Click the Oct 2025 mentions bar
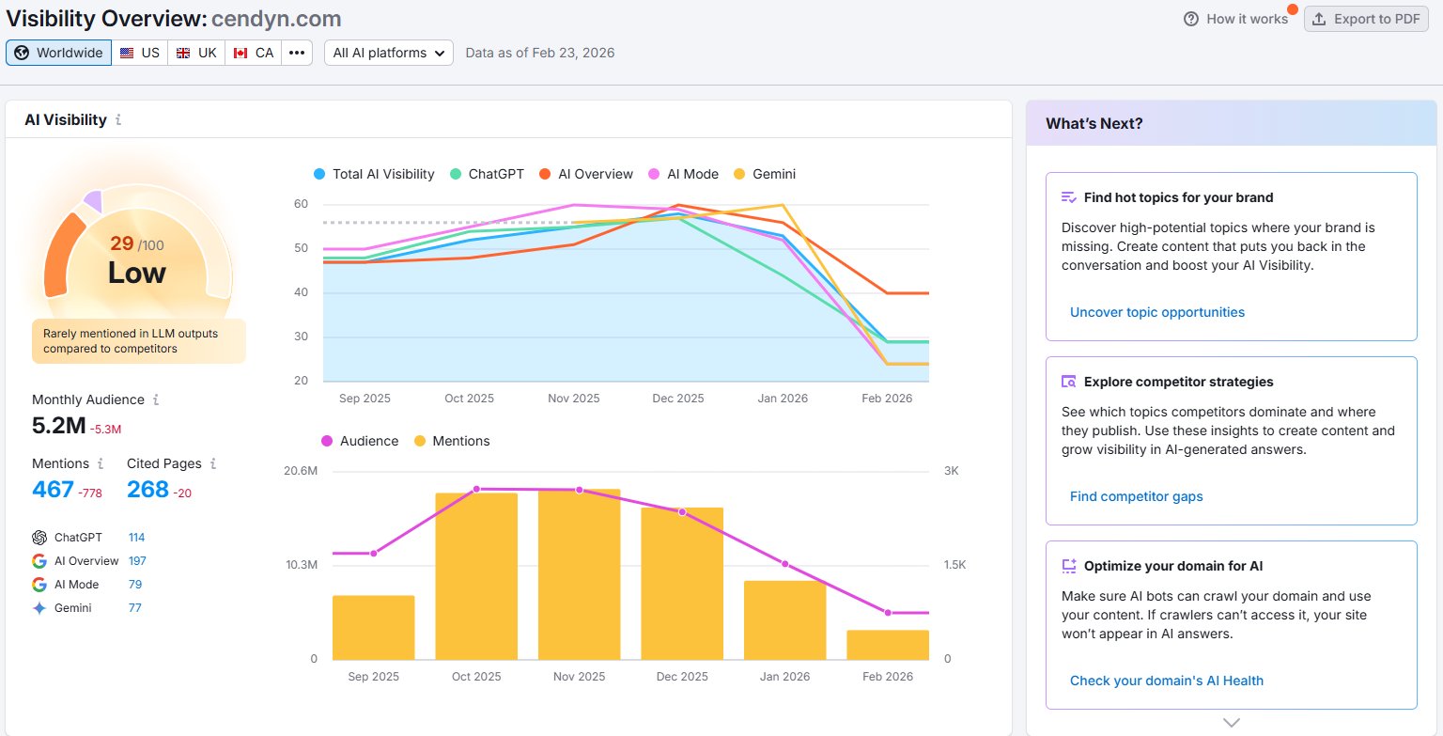Viewport: 1443px width, 736px height. (x=476, y=576)
